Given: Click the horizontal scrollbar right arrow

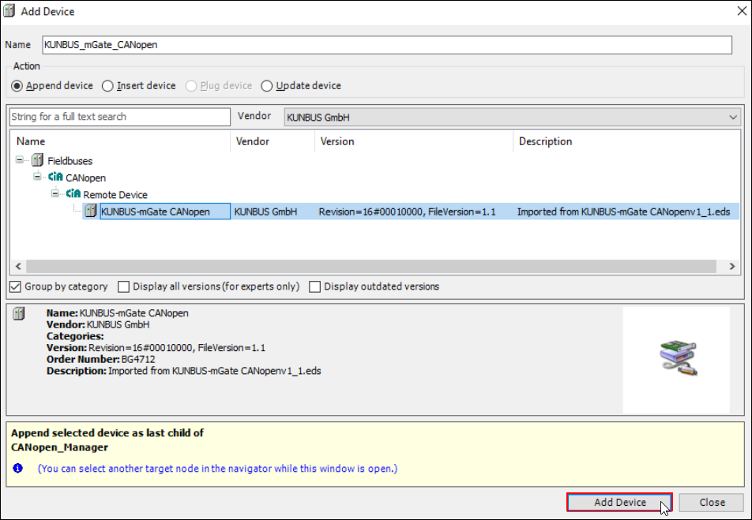Looking at the screenshot, I should 731,266.
